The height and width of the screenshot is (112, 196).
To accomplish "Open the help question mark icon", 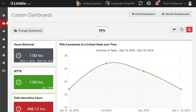I will click(149, 3).
